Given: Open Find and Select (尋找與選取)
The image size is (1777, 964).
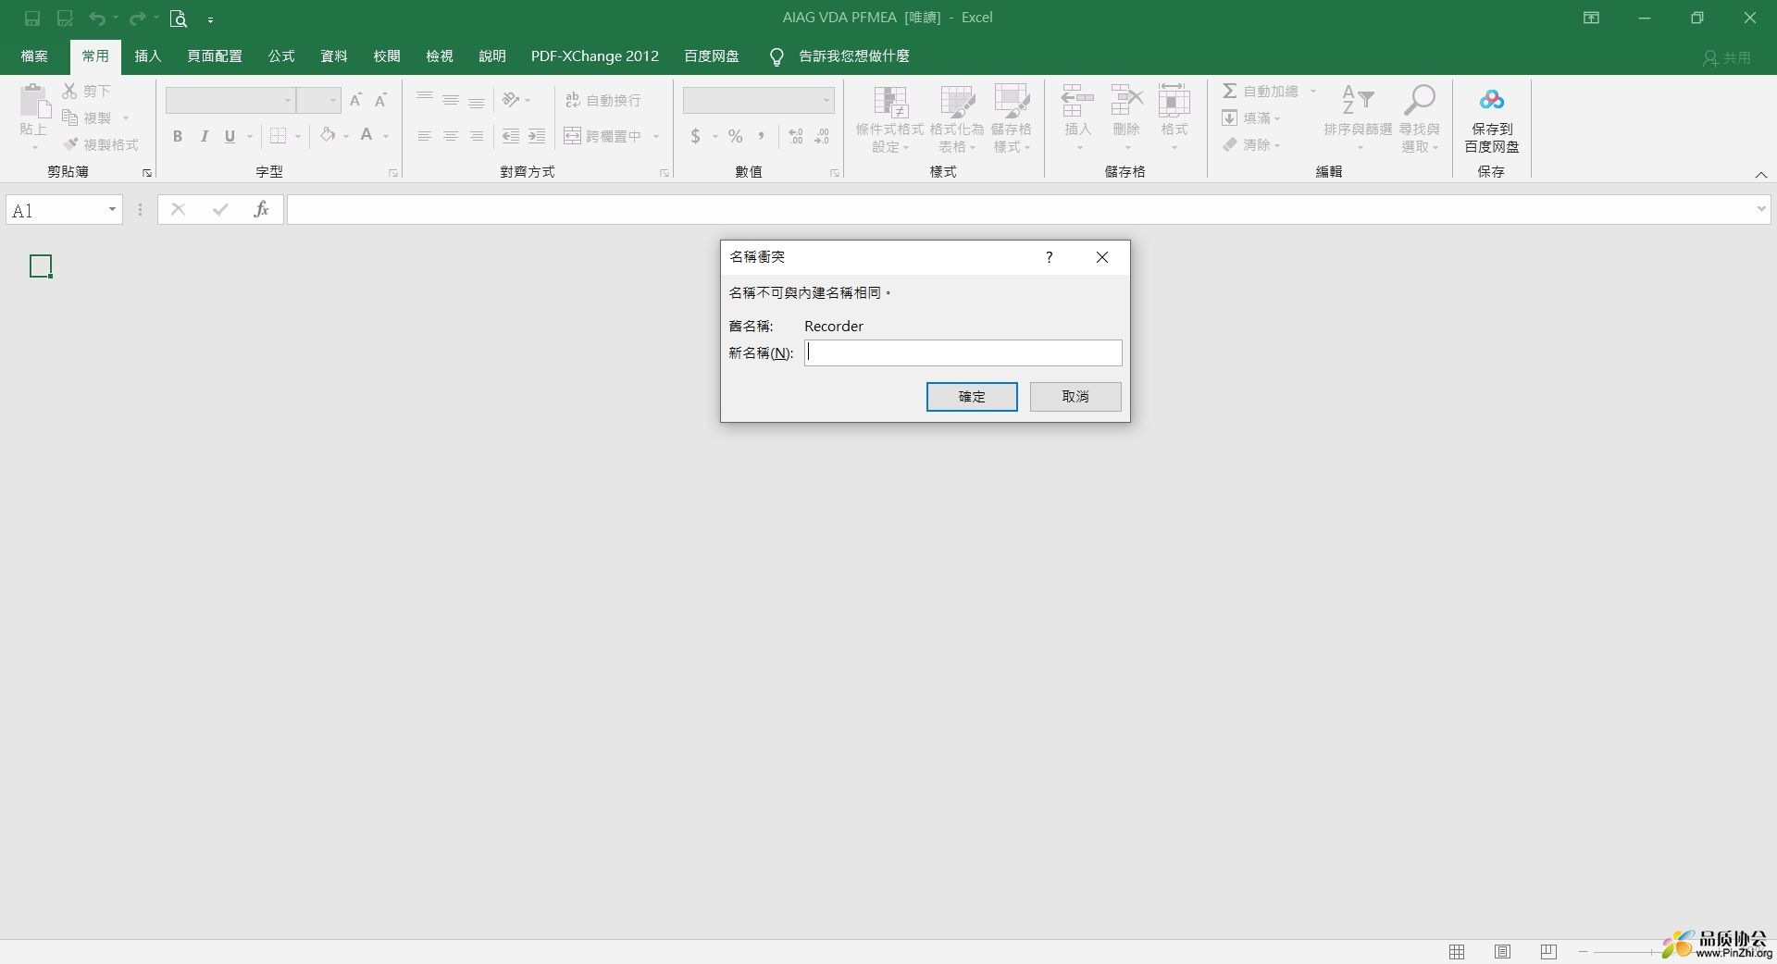Looking at the screenshot, I should tap(1420, 118).
